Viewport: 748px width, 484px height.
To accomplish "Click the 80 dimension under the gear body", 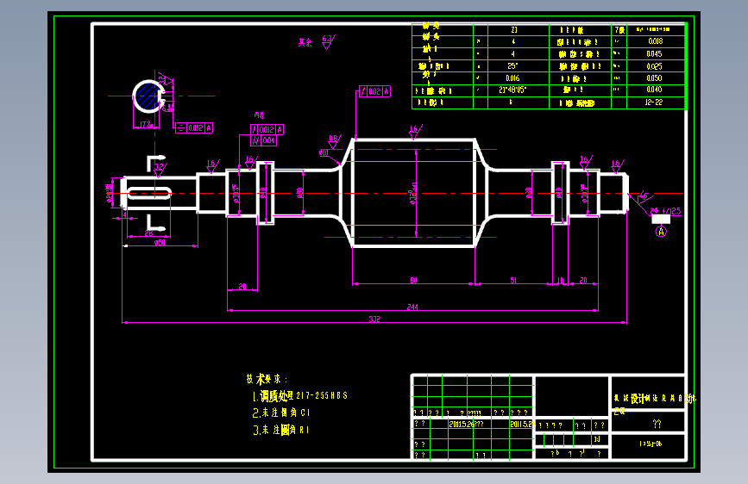I will (413, 280).
